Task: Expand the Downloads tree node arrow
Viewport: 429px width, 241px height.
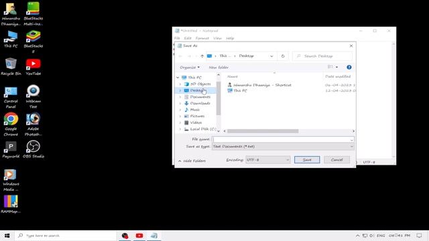Action: point(180,103)
